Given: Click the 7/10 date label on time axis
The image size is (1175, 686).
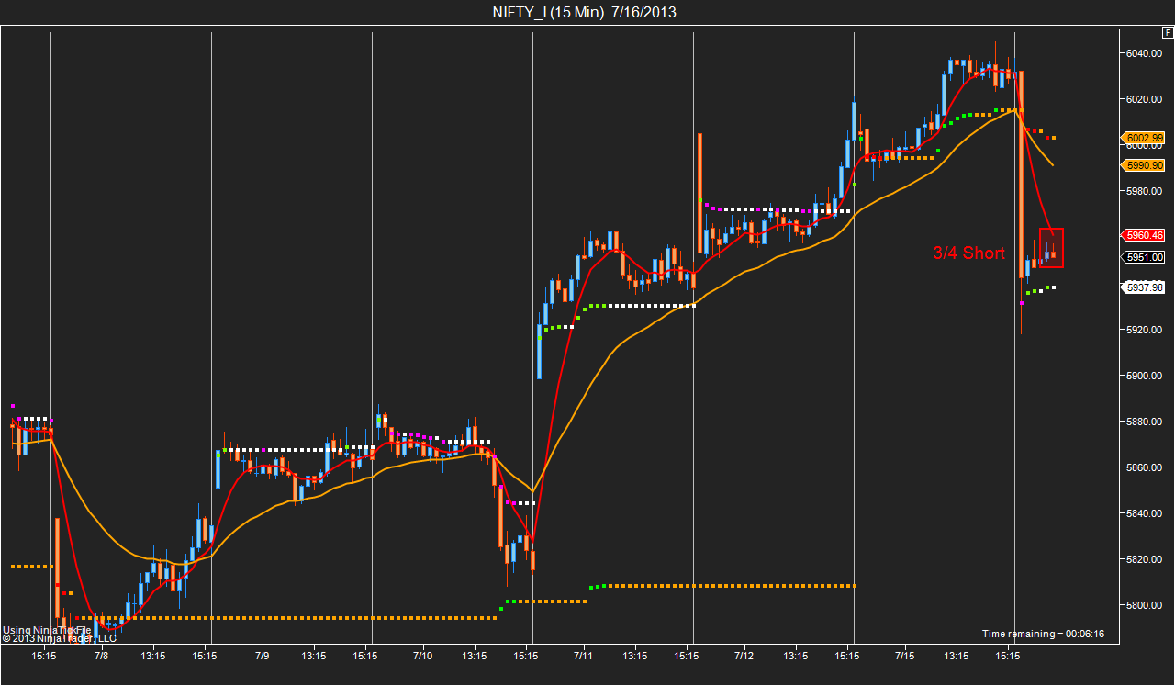Looking at the screenshot, I should pos(422,657).
